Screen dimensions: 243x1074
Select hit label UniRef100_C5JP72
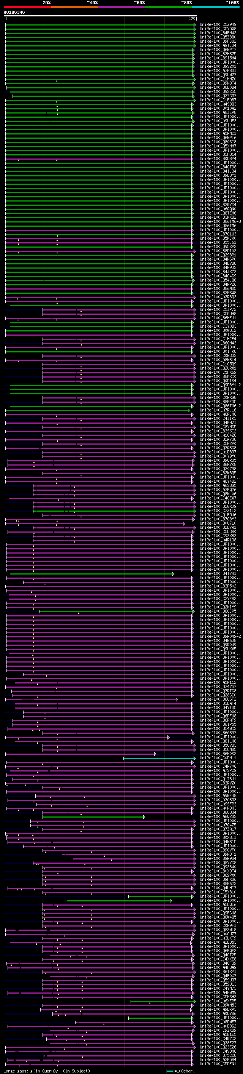point(218,310)
